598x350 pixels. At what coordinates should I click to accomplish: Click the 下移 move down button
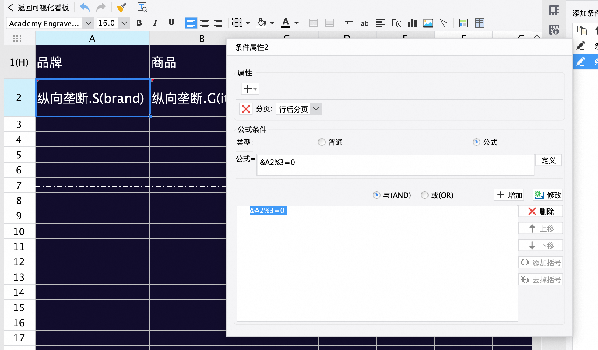pos(540,245)
